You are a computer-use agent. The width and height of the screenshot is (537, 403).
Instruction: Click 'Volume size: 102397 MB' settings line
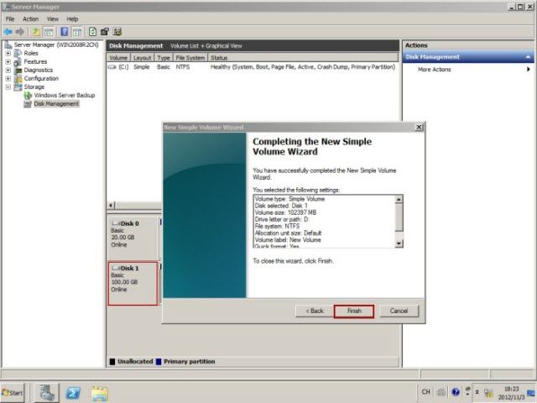click(x=285, y=212)
